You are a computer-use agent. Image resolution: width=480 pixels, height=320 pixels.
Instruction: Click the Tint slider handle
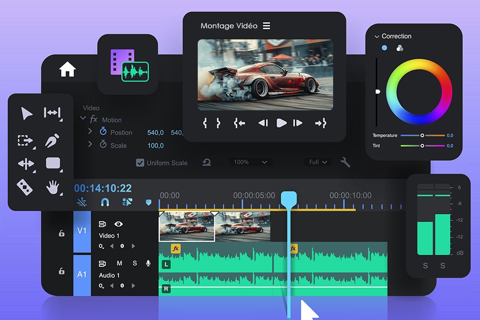tap(422, 146)
